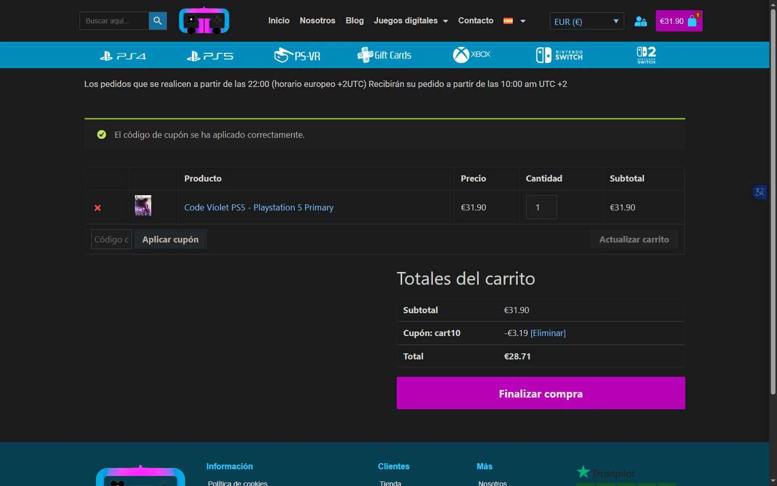Click the coupon discount -€3.19

[516, 333]
